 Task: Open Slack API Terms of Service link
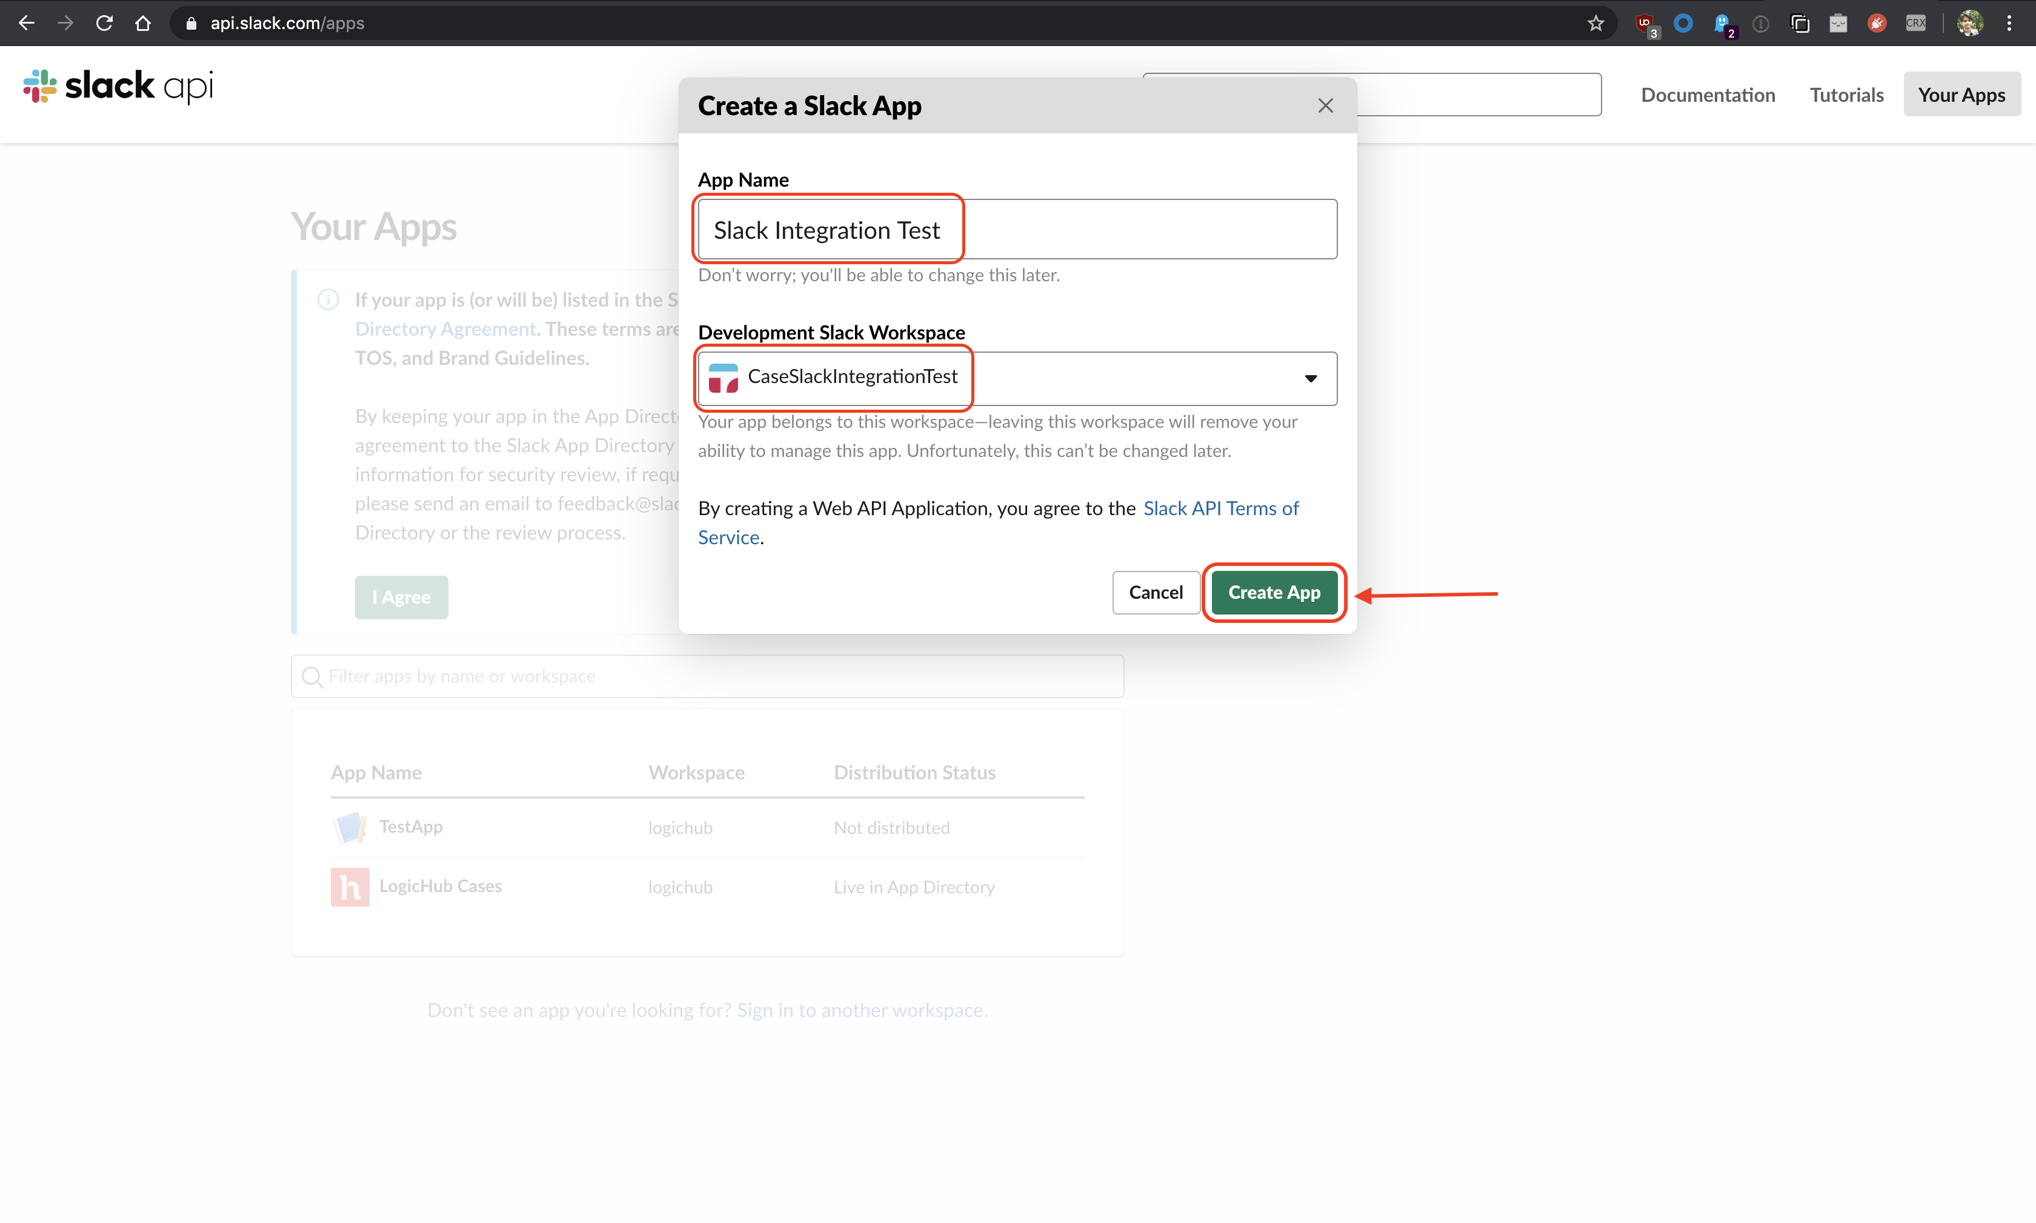tap(1220, 508)
